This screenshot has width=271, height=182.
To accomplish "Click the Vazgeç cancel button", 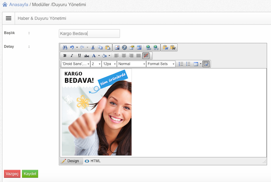I will pos(12,174).
